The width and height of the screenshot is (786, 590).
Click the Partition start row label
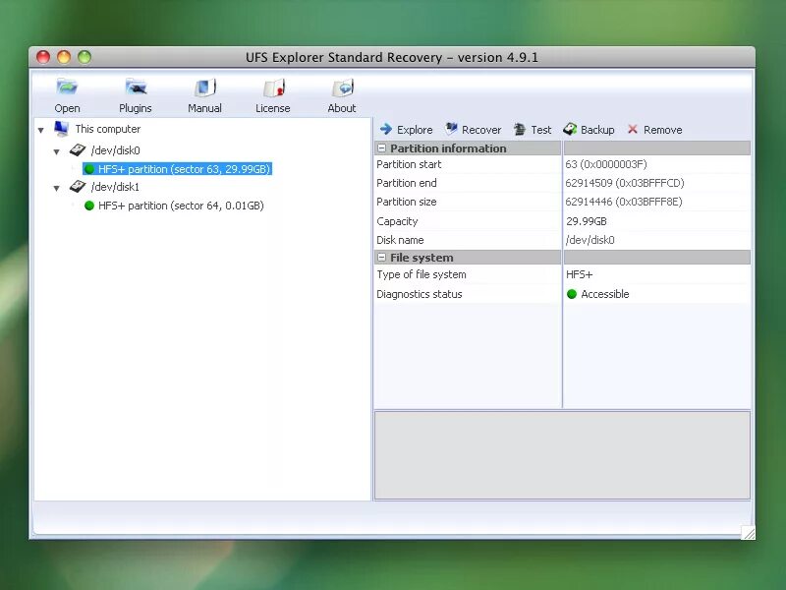(409, 164)
